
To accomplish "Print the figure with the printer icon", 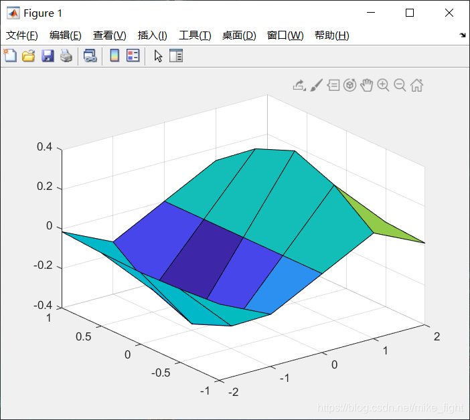I will pyautogui.click(x=66, y=56).
